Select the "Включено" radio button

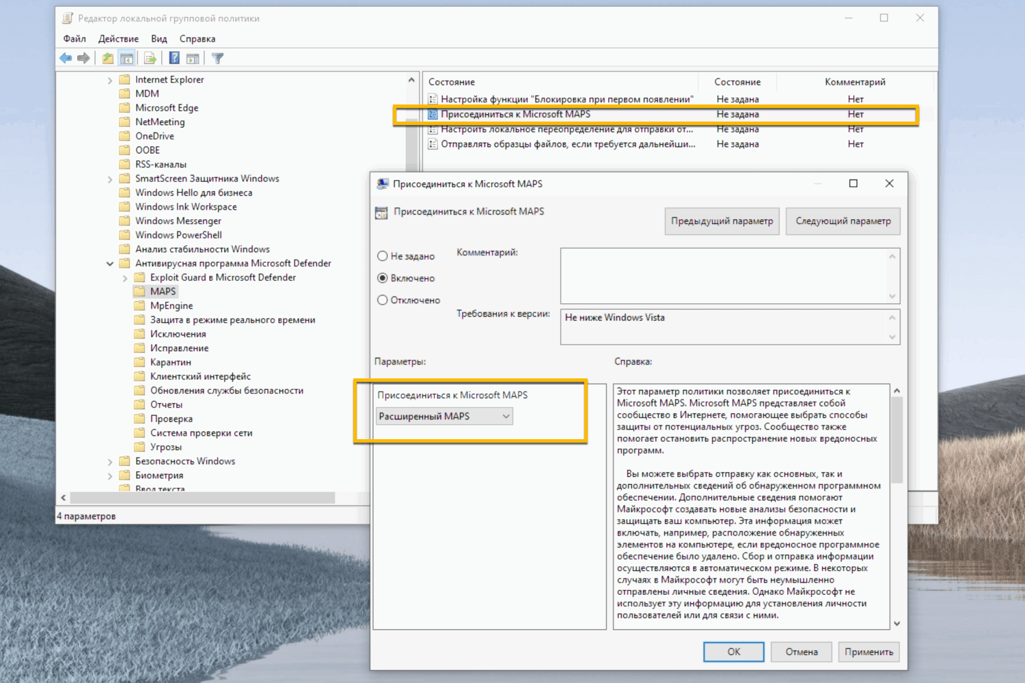tap(383, 278)
